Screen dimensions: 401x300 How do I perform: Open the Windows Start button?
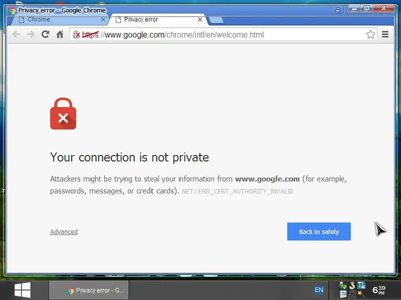pos(23,290)
